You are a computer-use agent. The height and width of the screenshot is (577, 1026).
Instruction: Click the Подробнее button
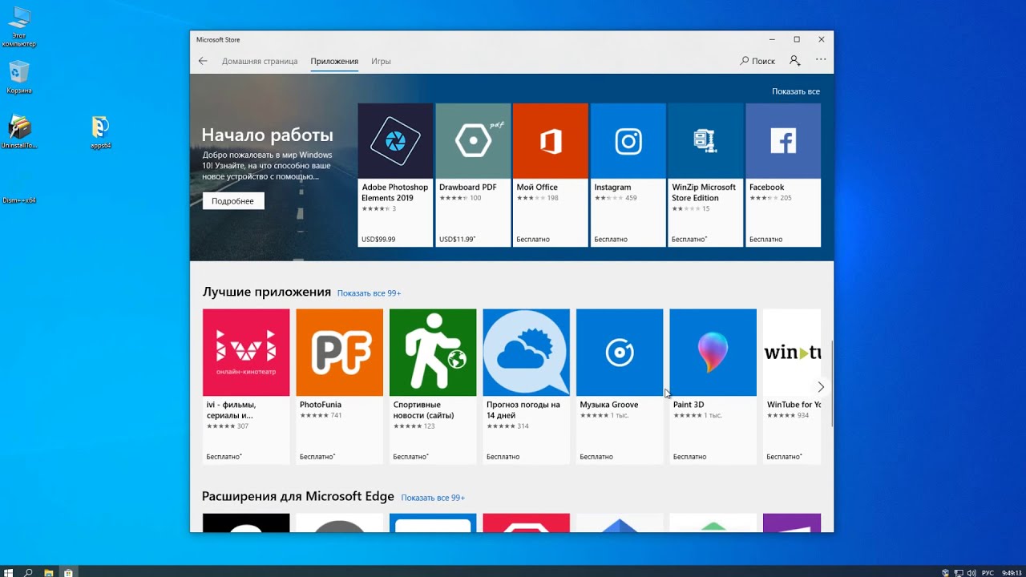232,201
